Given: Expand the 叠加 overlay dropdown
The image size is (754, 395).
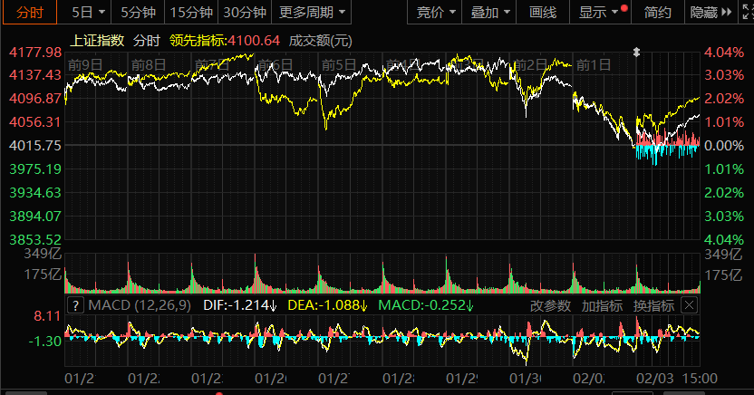Looking at the screenshot, I should 491,12.
